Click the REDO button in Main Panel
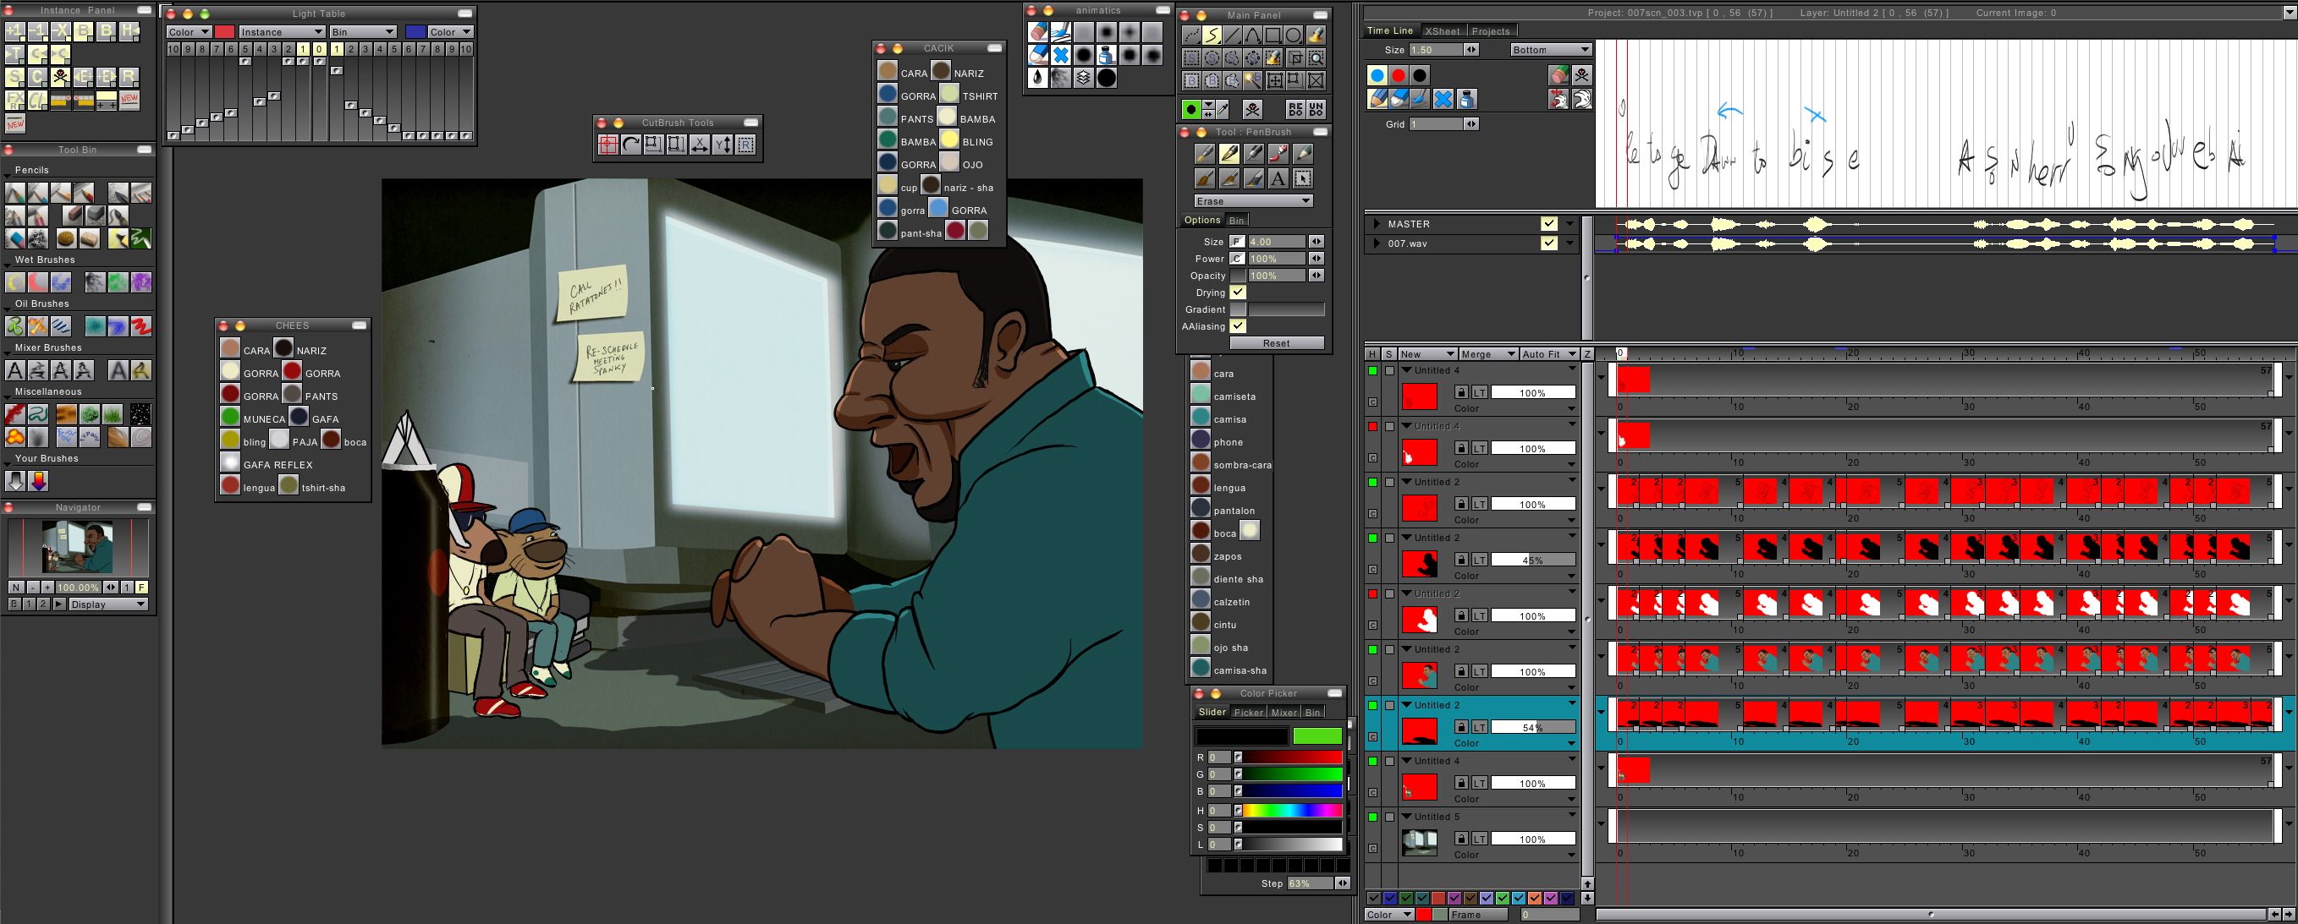Viewport: 2298px width, 924px height. tap(1295, 109)
